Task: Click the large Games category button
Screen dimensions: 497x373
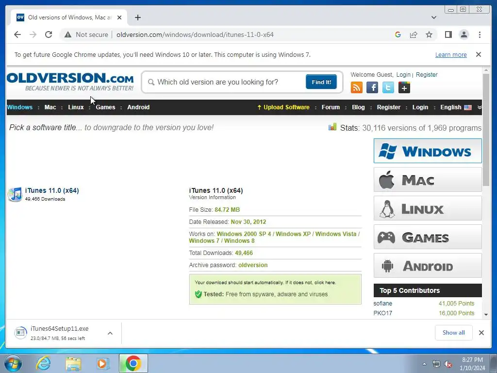Action: tap(428, 237)
